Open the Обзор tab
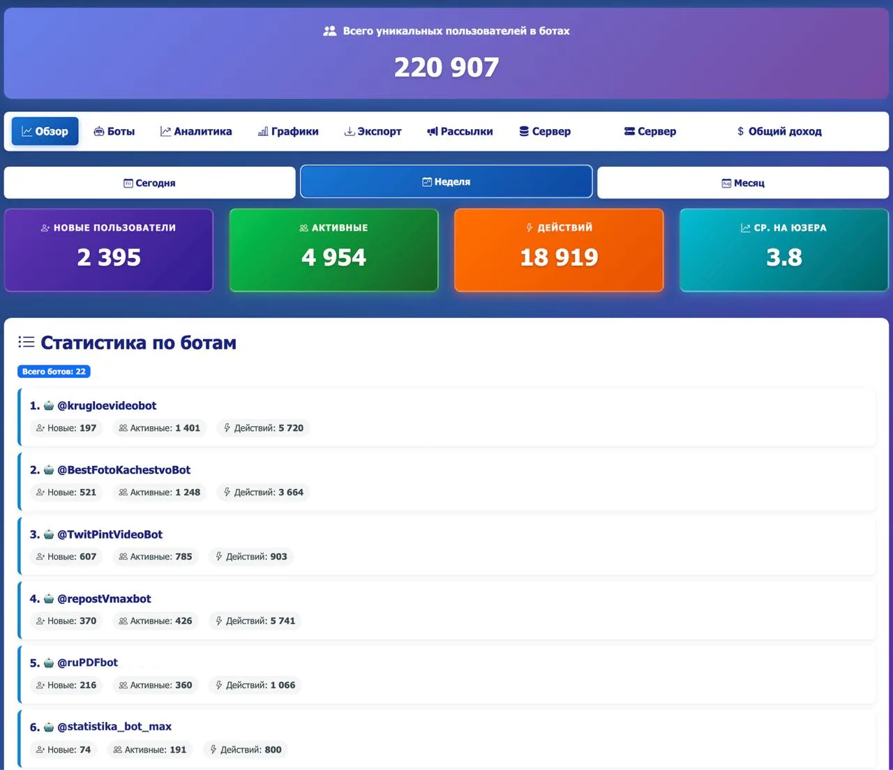This screenshot has width=893, height=770. tap(45, 131)
